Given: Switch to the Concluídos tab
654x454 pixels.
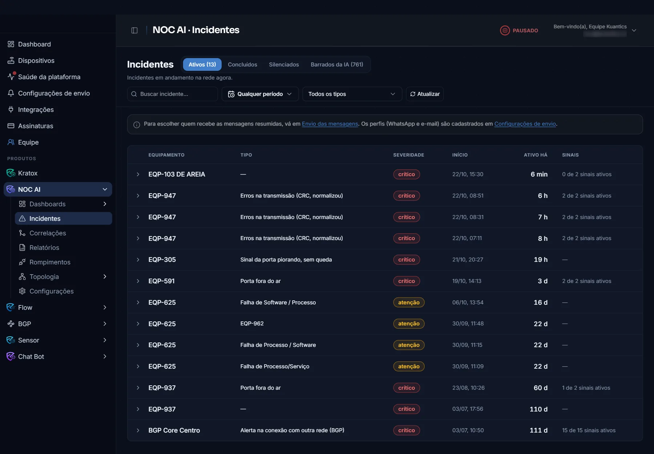Looking at the screenshot, I should (242, 64).
